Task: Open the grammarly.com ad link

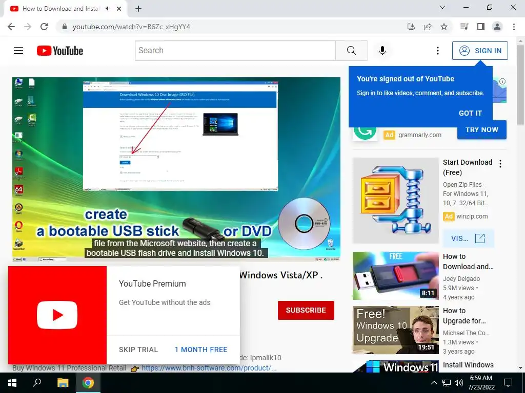Action: 420,135
